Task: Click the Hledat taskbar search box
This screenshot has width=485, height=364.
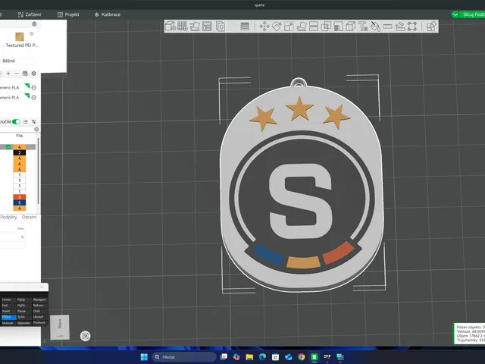Action: pyautogui.click(x=184, y=357)
